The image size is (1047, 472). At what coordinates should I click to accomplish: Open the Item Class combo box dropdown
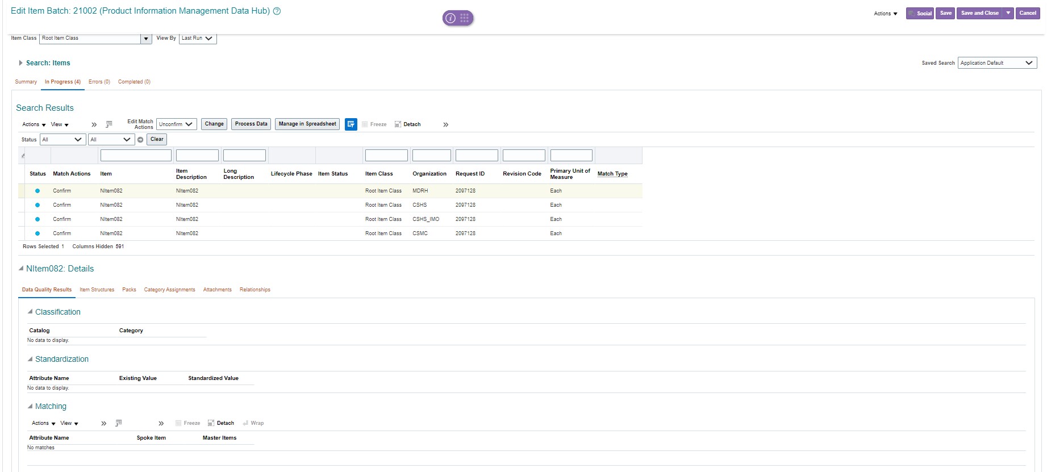tap(147, 39)
